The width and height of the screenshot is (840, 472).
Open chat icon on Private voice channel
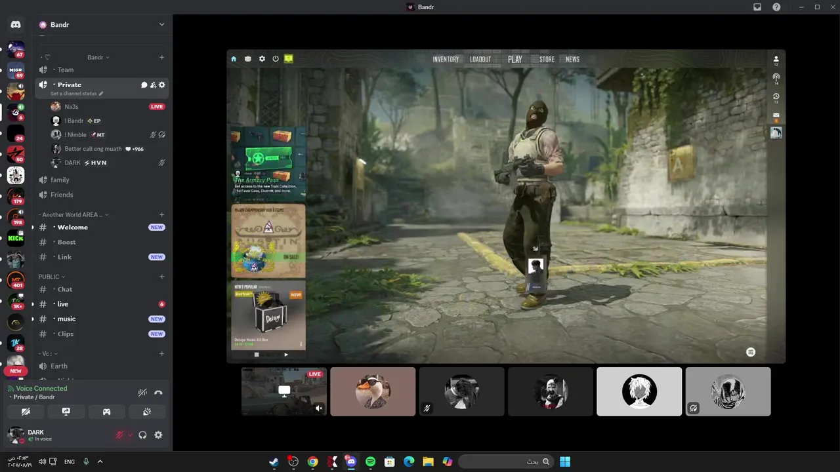pyautogui.click(x=144, y=85)
